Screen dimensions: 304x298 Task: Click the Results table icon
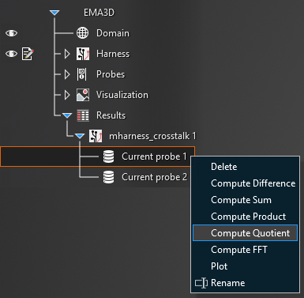point(83,115)
